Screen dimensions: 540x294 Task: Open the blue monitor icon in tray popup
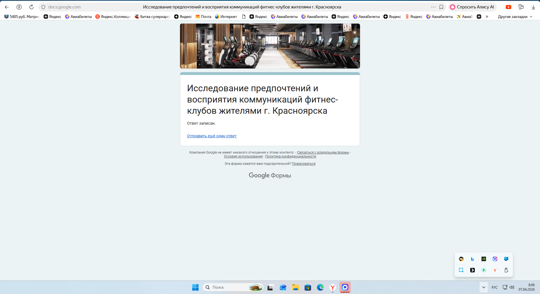tap(506, 259)
